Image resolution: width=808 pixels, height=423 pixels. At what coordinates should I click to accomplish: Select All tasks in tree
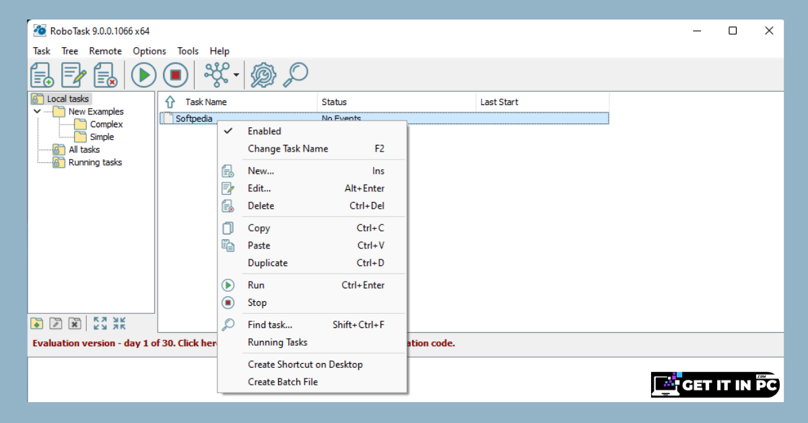tap(84, 150)
